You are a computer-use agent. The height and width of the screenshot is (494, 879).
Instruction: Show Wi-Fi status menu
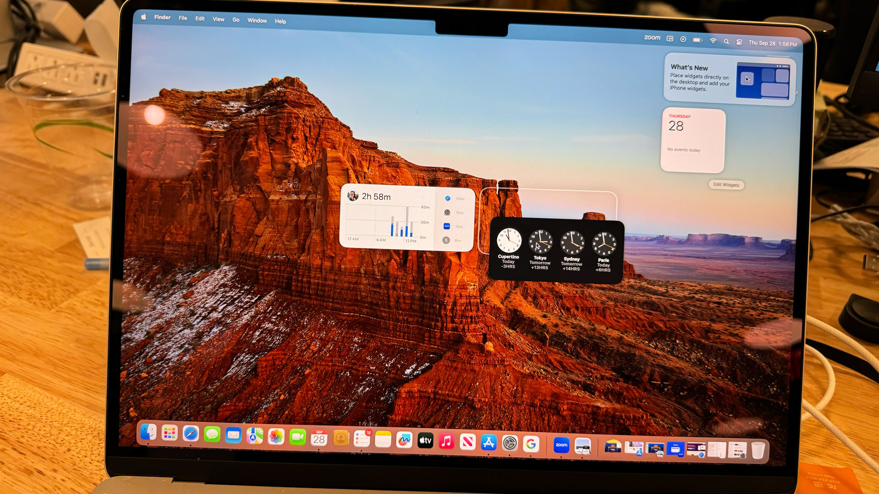click(713, 41)
